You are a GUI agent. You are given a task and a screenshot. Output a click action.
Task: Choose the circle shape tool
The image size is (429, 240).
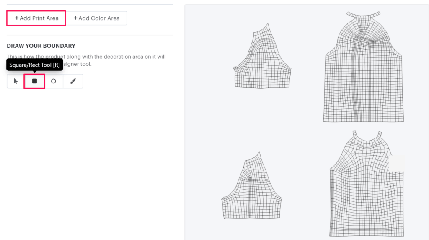tap(53, 81)
